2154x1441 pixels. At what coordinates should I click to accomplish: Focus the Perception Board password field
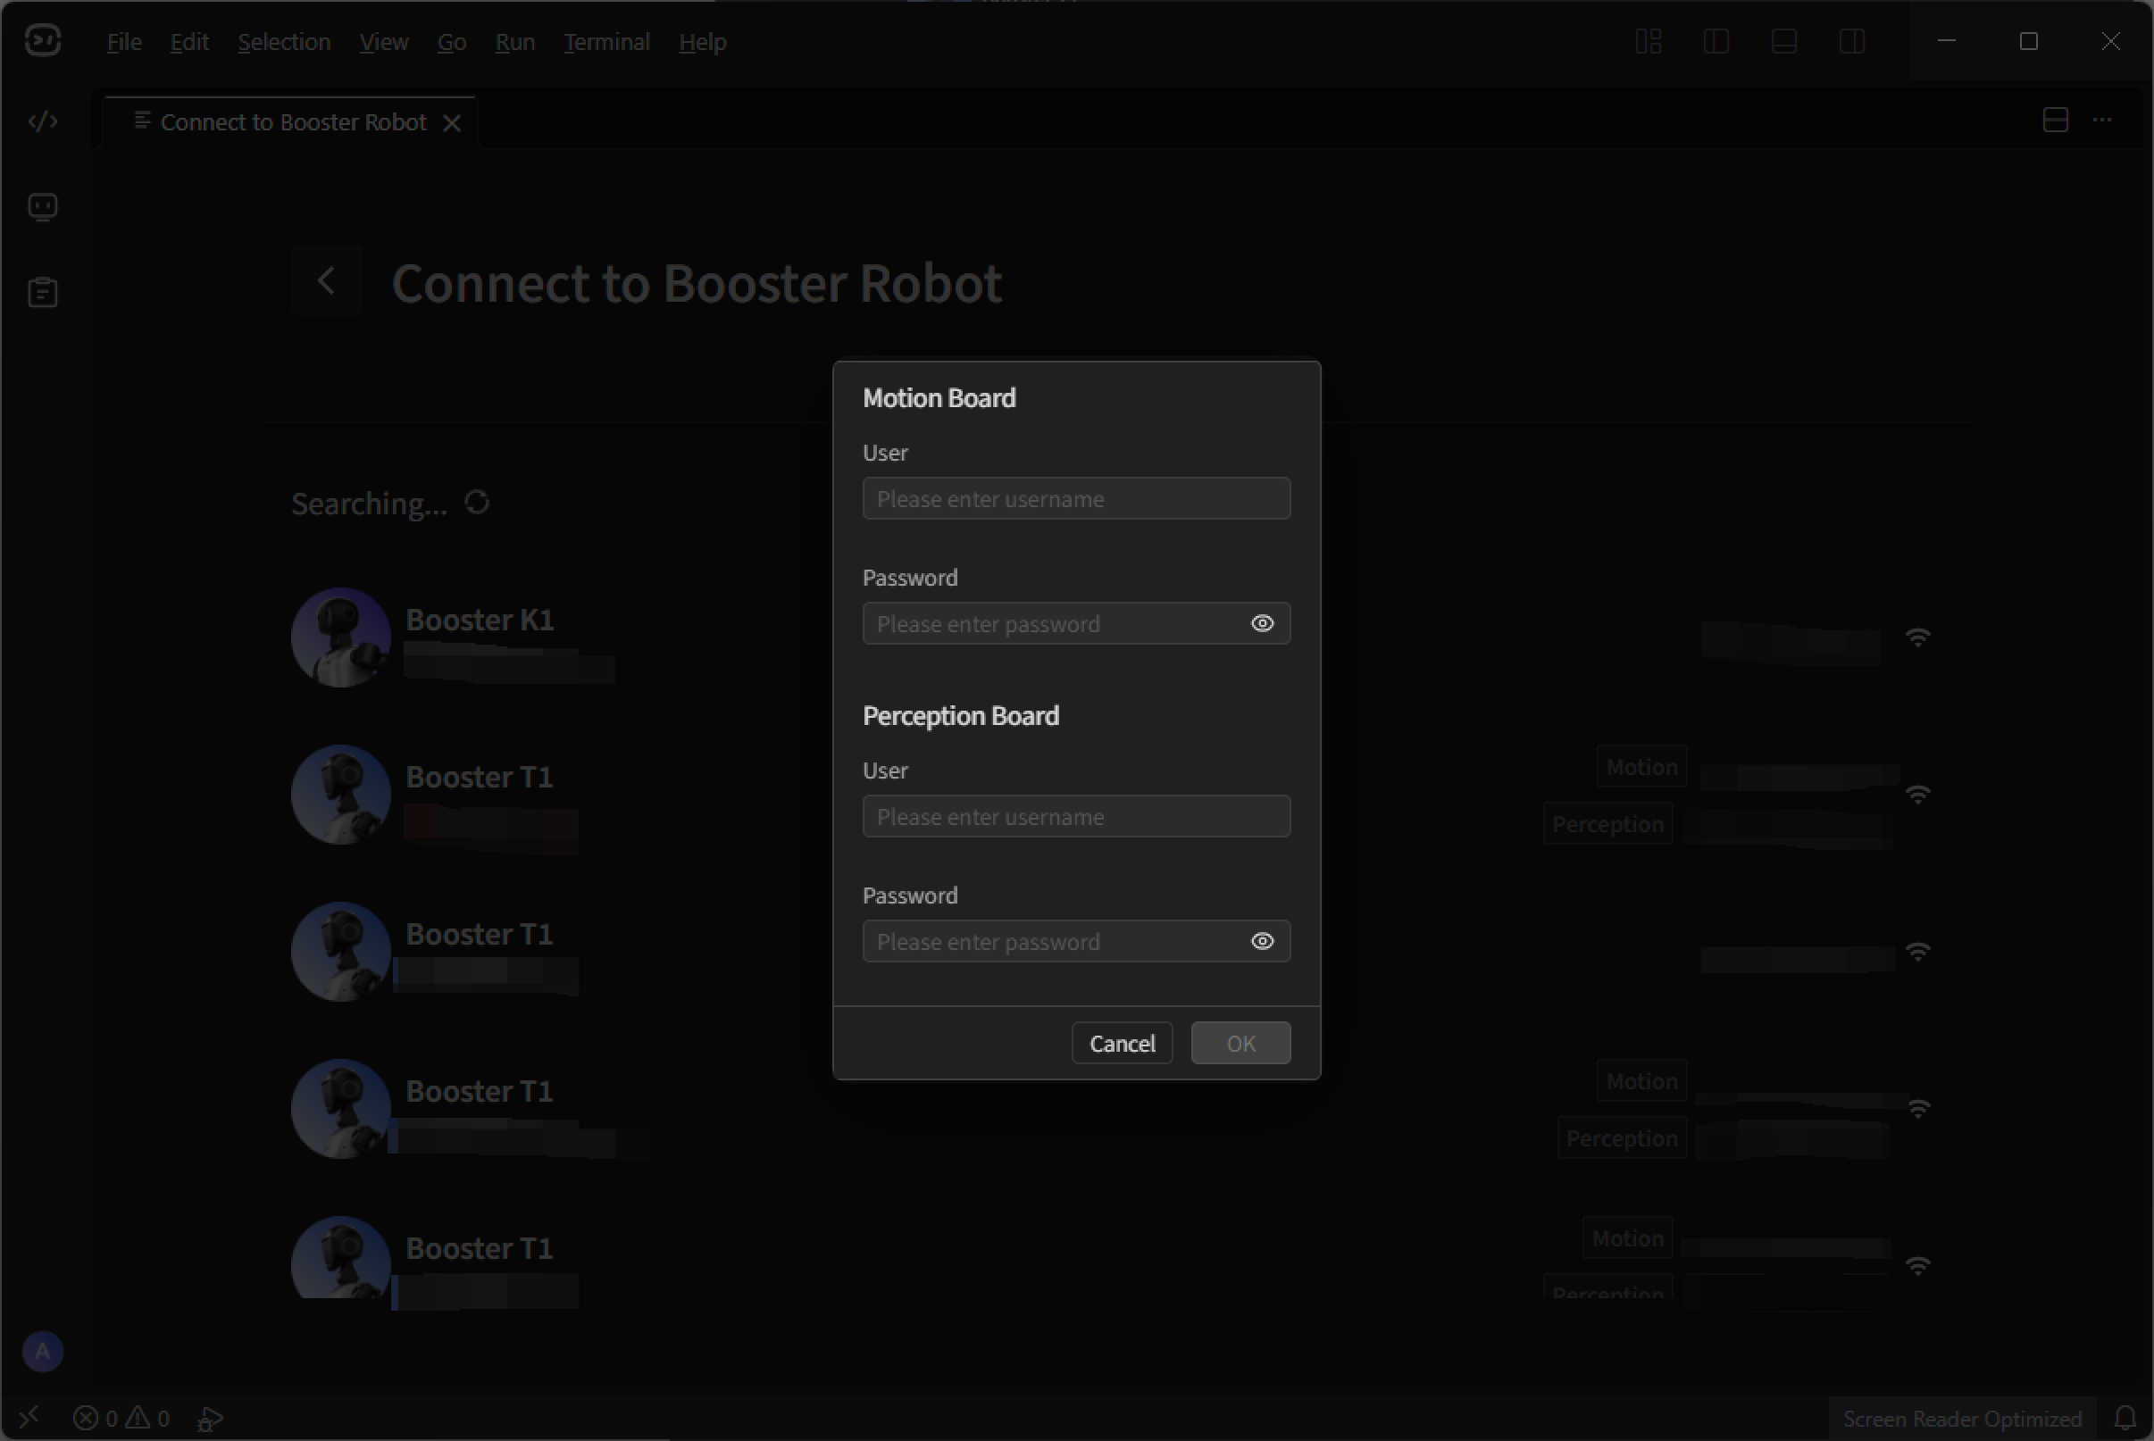[1077, 941]
